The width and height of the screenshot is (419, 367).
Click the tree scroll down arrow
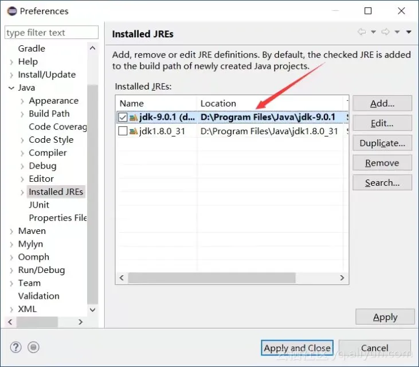coord(92,310)
